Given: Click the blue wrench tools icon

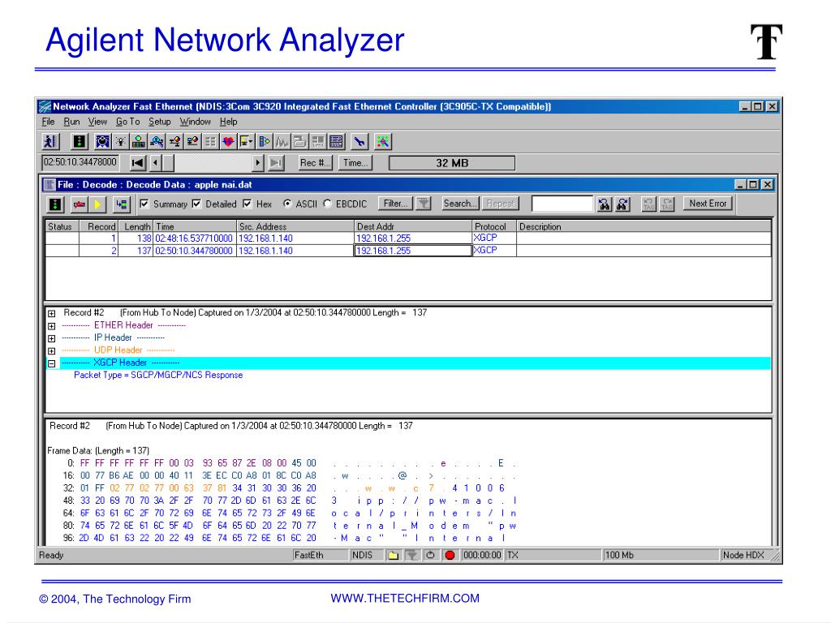Looking at the screenshot, I should pos(360,141).
